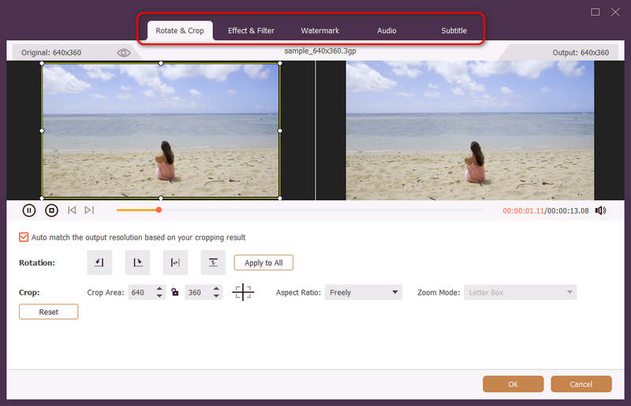Toggle the crop aspect ratio lock

coord(175,292)
